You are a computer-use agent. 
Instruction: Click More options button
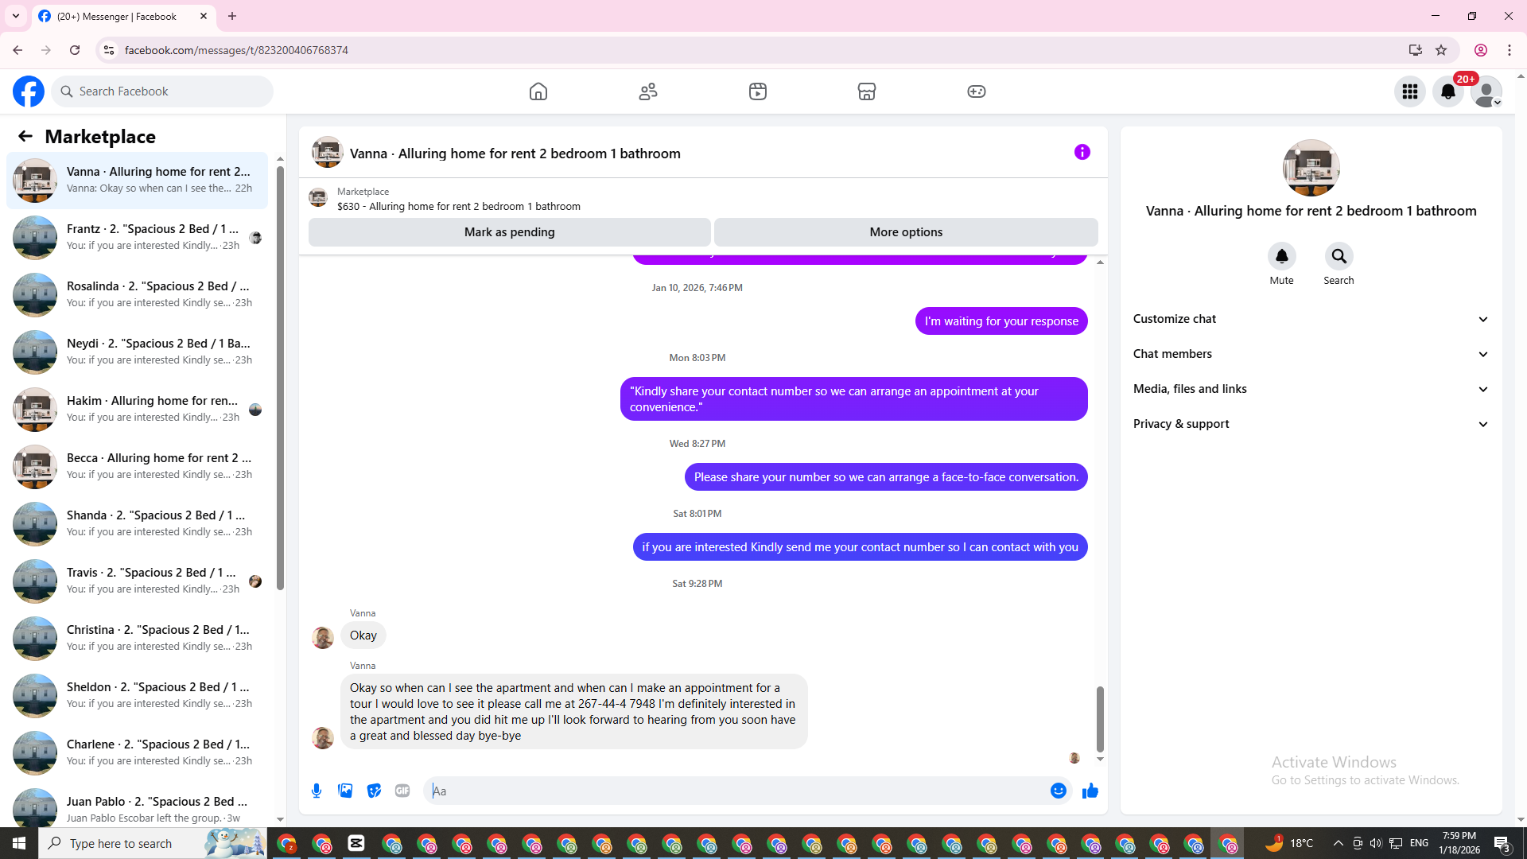click(x=906, y=232)
